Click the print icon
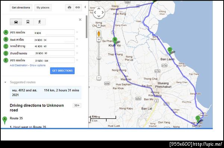Screen dimensions: 224x148 click(x=69, y=7)
